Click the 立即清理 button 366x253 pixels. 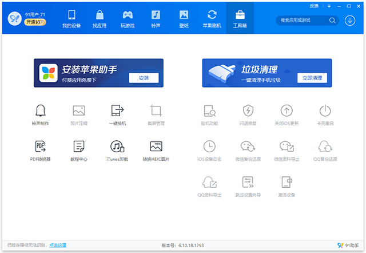[x=312, y=78]
